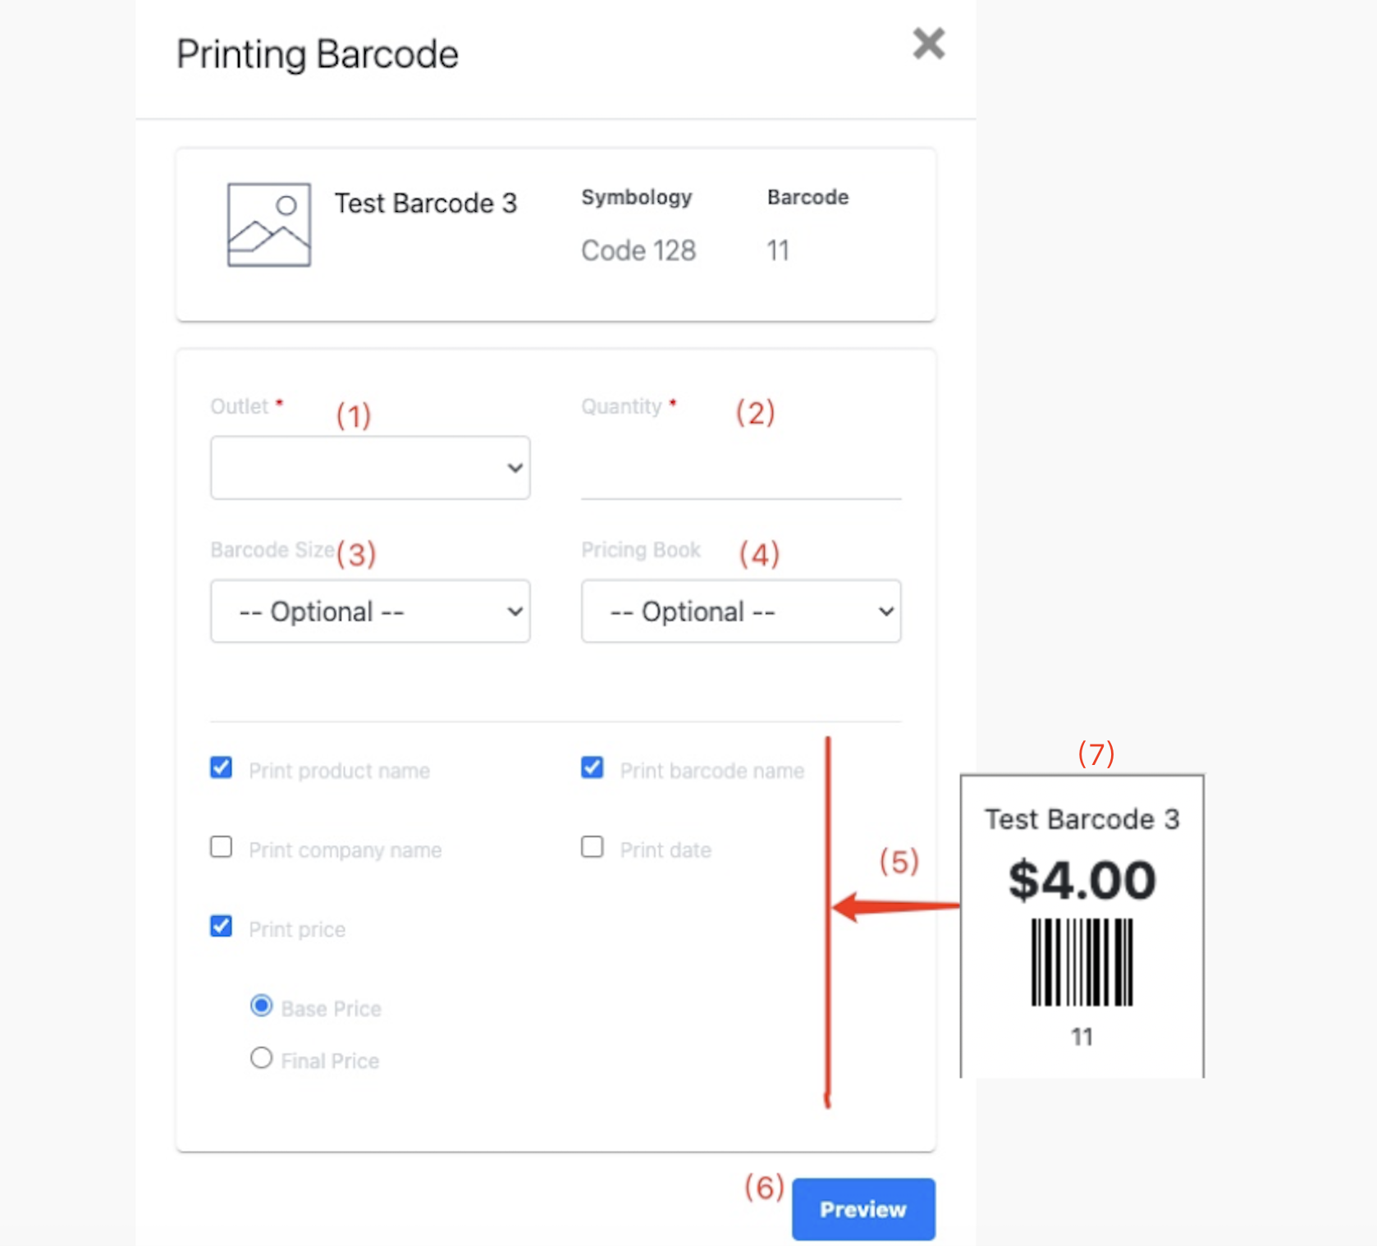The image size is (1377, 1246).
Task: Select the Final Price radio button
Action: 261,1058
